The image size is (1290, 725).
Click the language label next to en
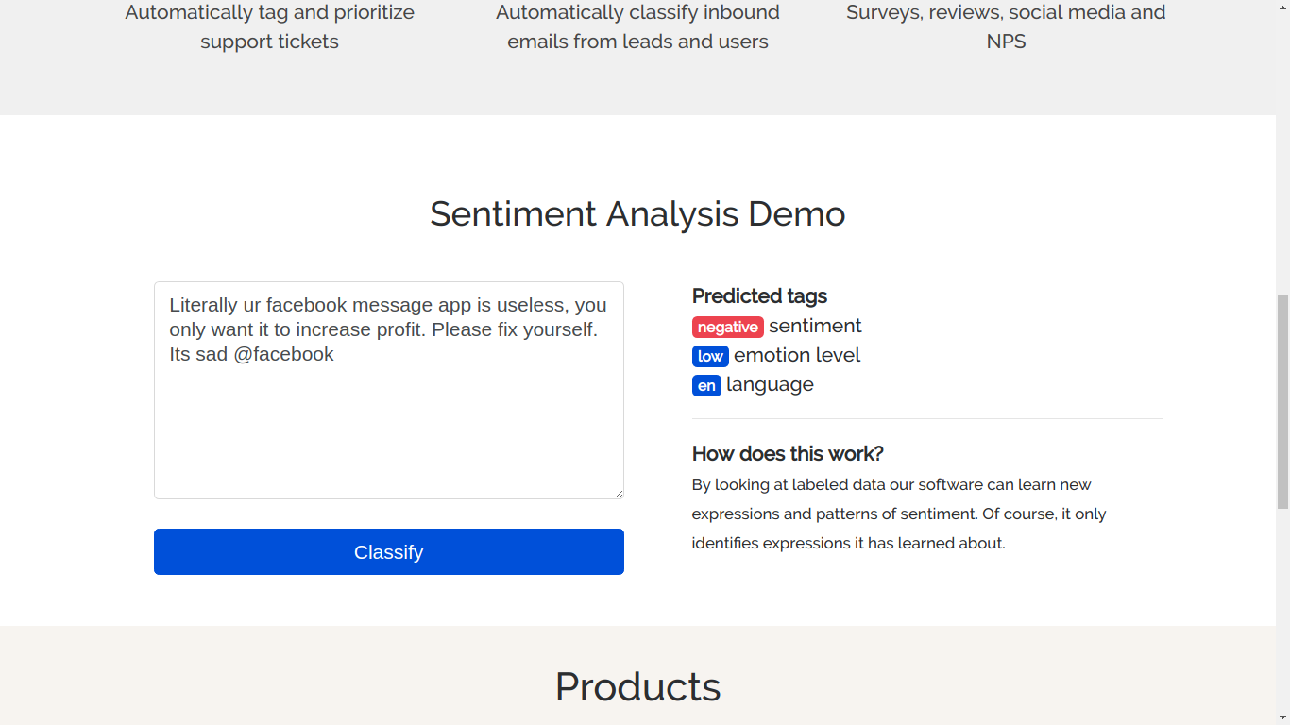pyautogui.click(x=770, y=384)
